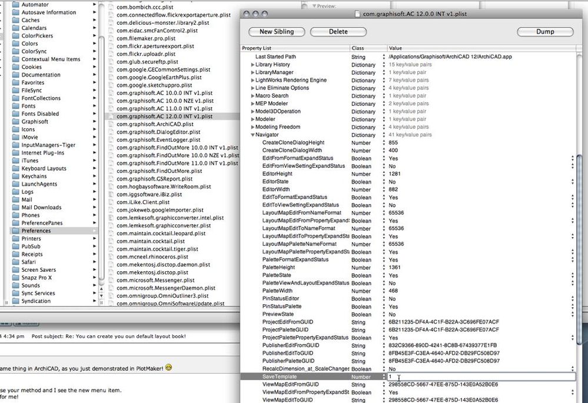Open the Mail Downloads folder

41,207
